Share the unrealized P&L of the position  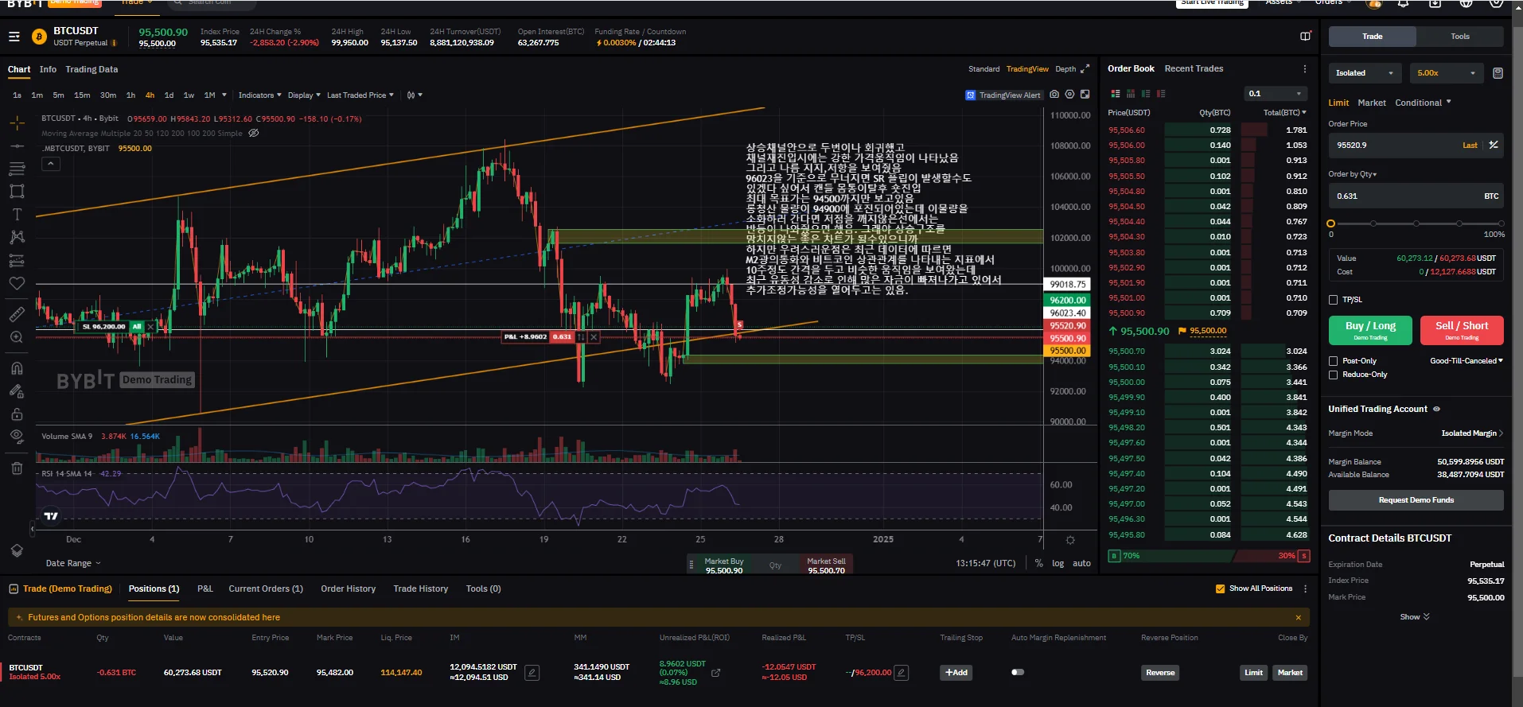[716, 673]
